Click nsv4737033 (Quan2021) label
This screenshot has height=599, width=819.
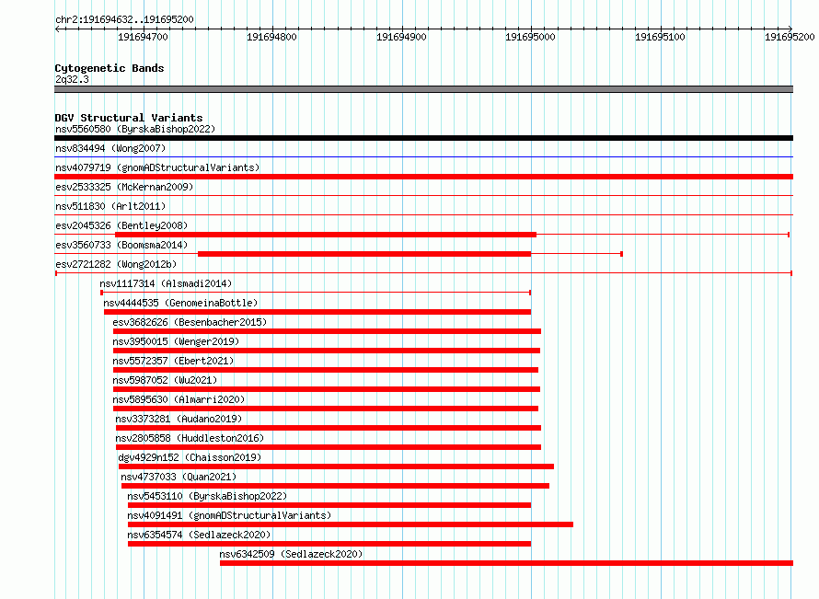(x=179, y=477)
